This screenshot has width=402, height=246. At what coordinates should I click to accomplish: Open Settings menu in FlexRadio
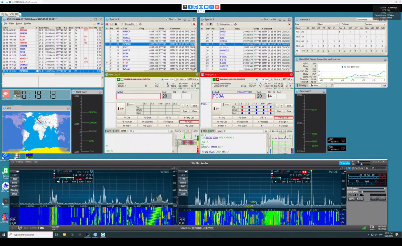coord(20,162)
